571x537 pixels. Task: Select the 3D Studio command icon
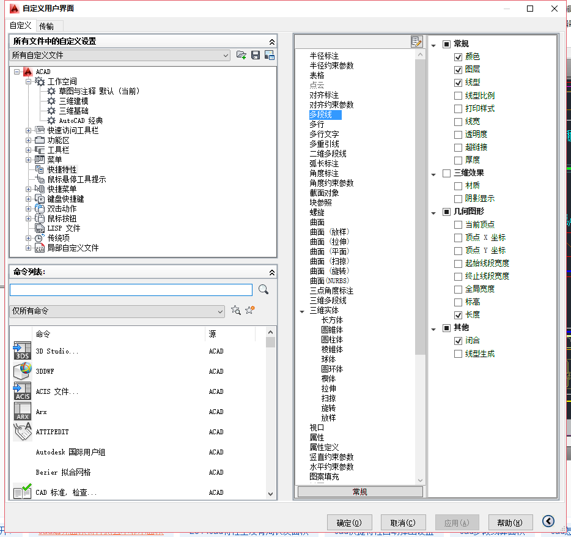(22, 351)
